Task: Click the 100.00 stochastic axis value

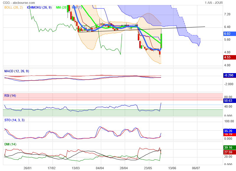Action: (x=229, y=121)
